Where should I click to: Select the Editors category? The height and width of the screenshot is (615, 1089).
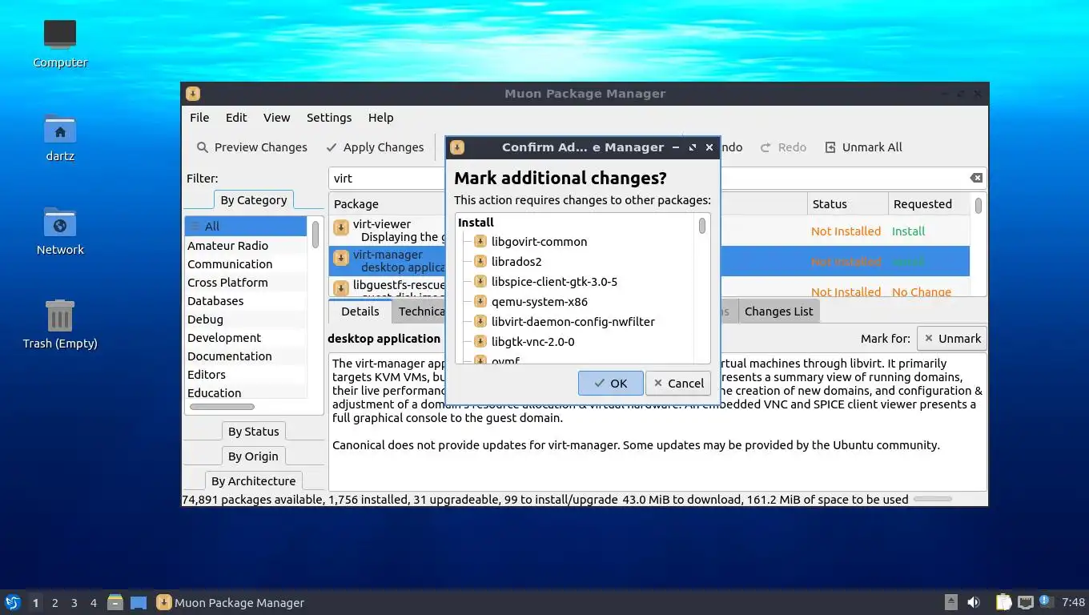click(x=246, y=375)
